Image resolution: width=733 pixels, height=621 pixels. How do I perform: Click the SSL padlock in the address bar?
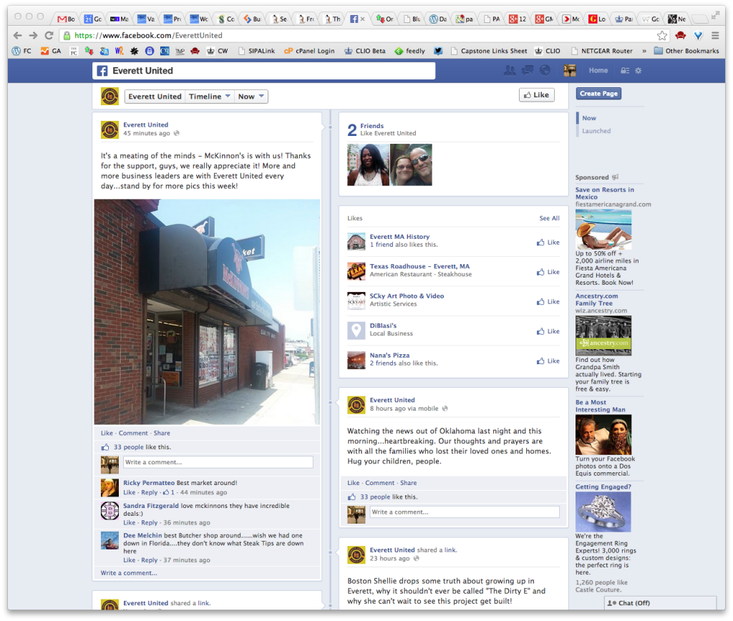(67, 36)
